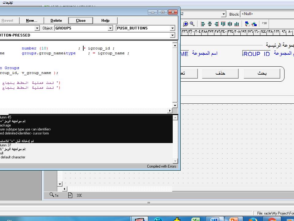Viewport: 294px width, 221px height.
Task: Click the بحث push button on canvas
Action: click(262, 73)
